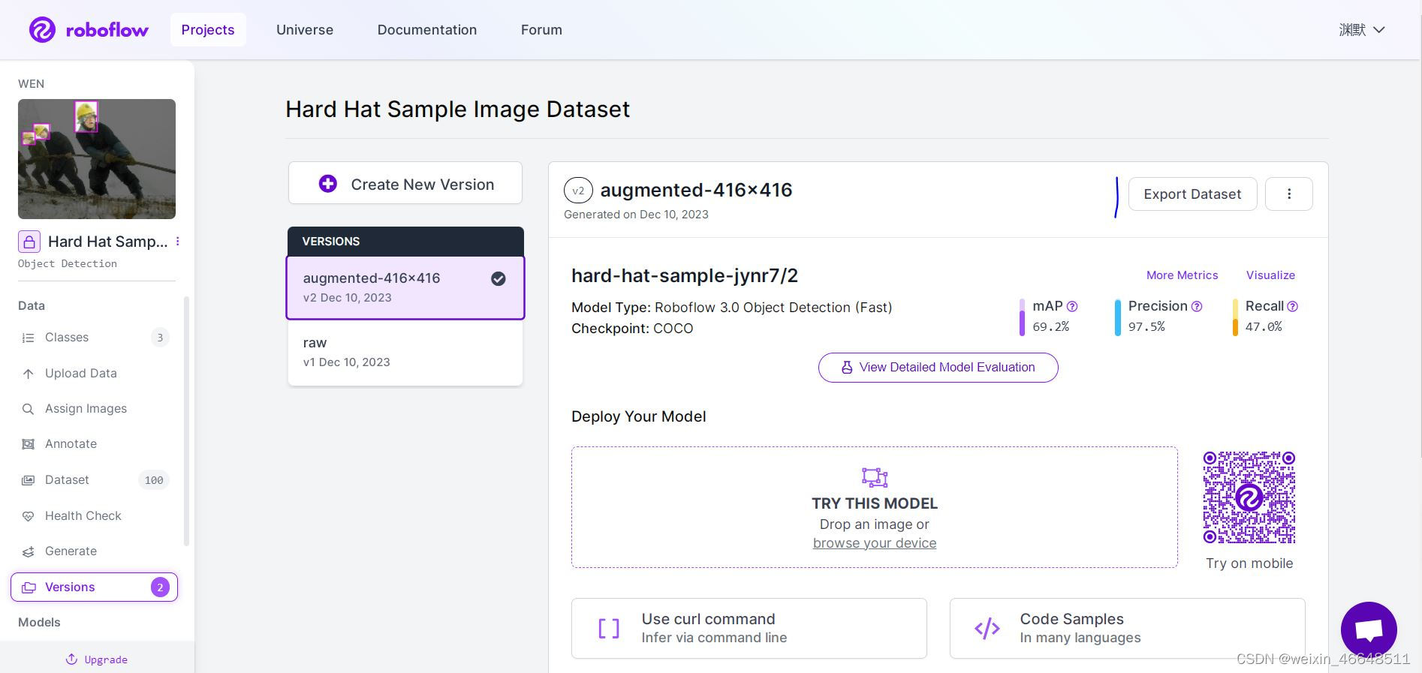1422x673 pixels.
Task: Click Export Dataset button
Action: (x=1192, y=194)
